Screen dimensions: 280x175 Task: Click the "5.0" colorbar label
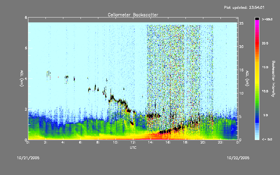266,115
